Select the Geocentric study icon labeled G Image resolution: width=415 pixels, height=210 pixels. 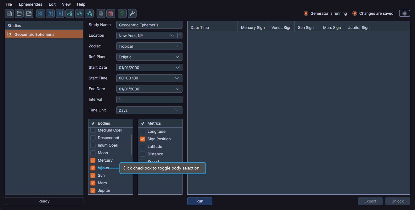point(40,13)
